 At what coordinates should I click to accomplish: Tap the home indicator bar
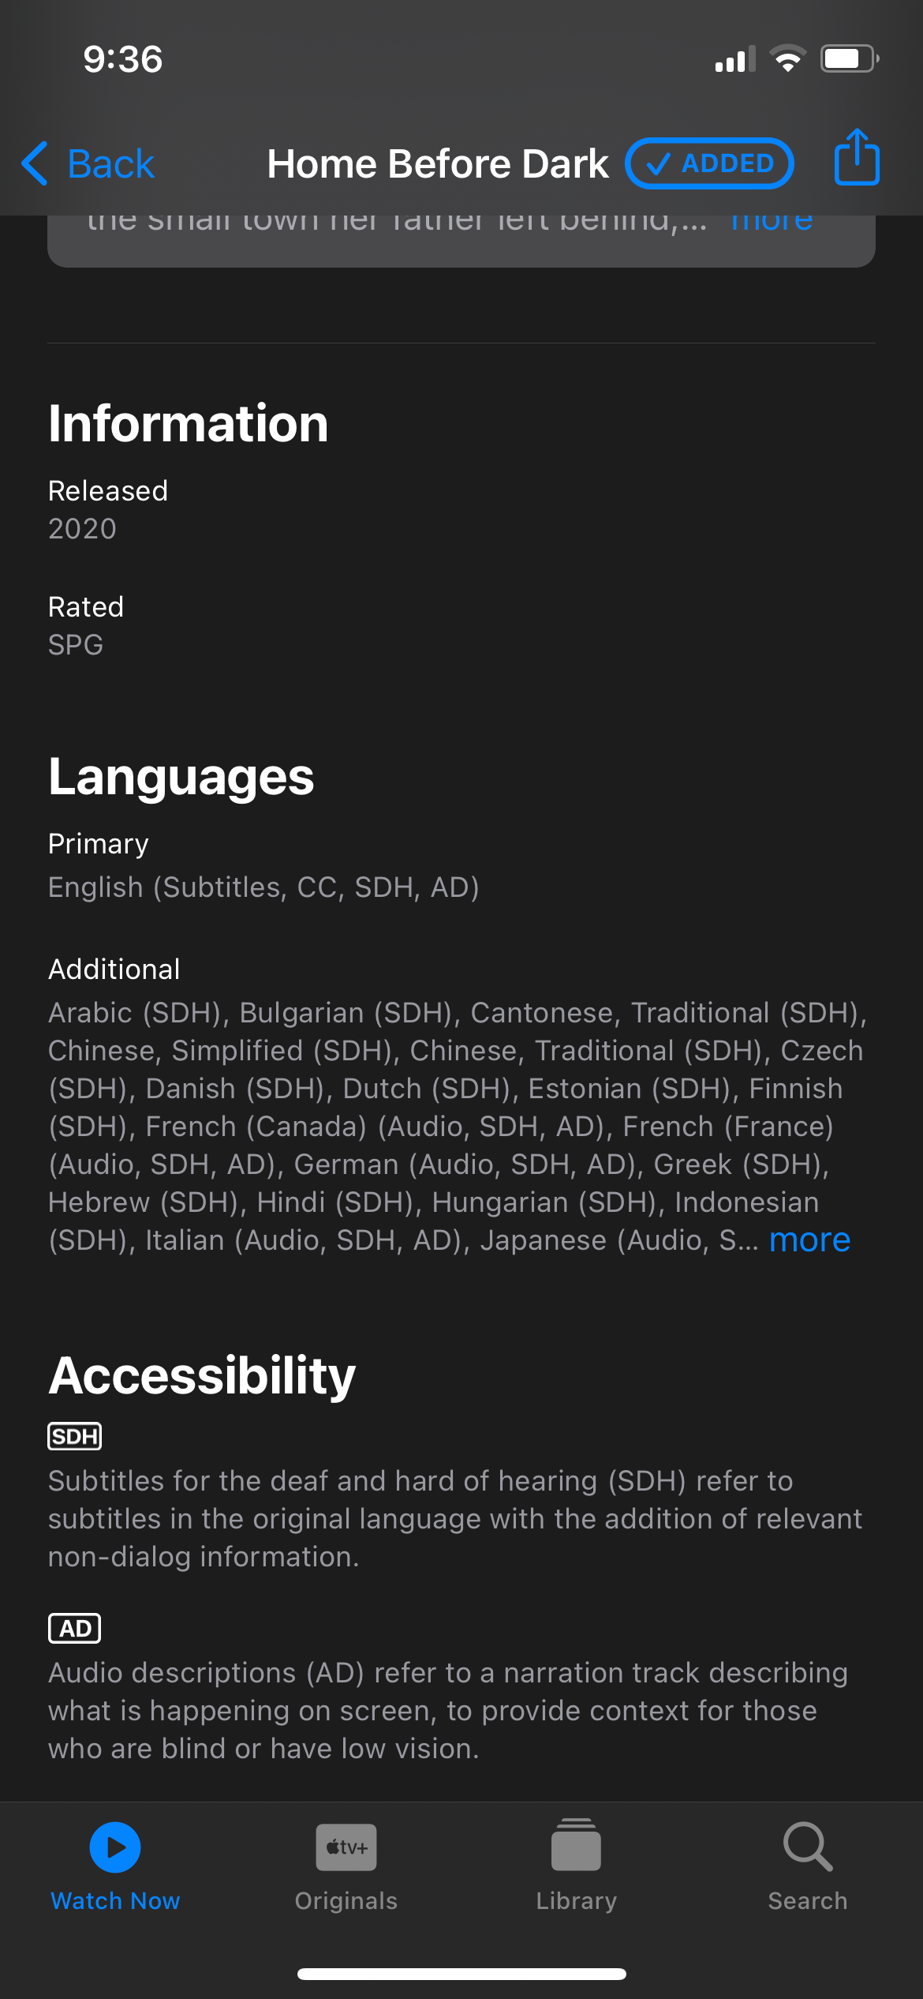pos(461,1974)
